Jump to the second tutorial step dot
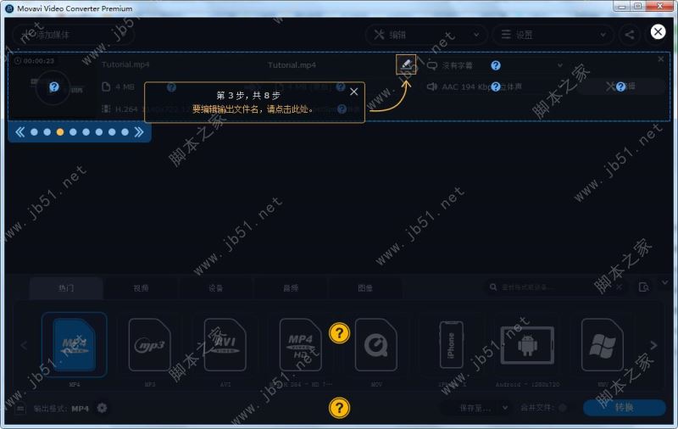The width and height of the screenshot is (678, 429). click(47, 132)
